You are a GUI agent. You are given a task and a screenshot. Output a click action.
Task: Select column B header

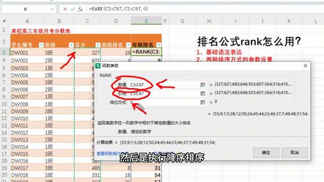(59, 21)
